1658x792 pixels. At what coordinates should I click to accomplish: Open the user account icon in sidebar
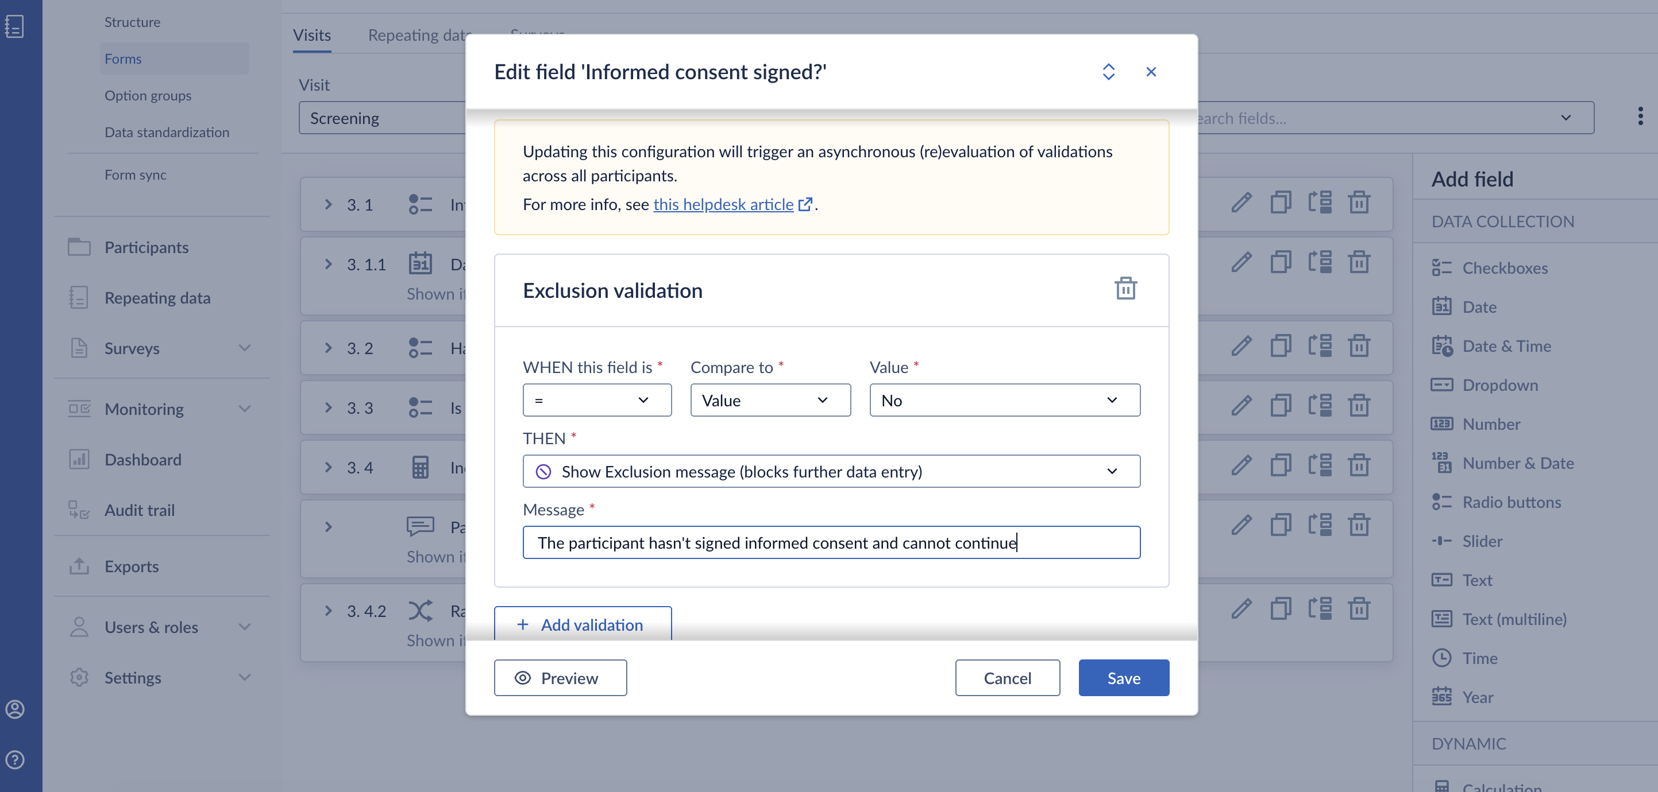15,709
